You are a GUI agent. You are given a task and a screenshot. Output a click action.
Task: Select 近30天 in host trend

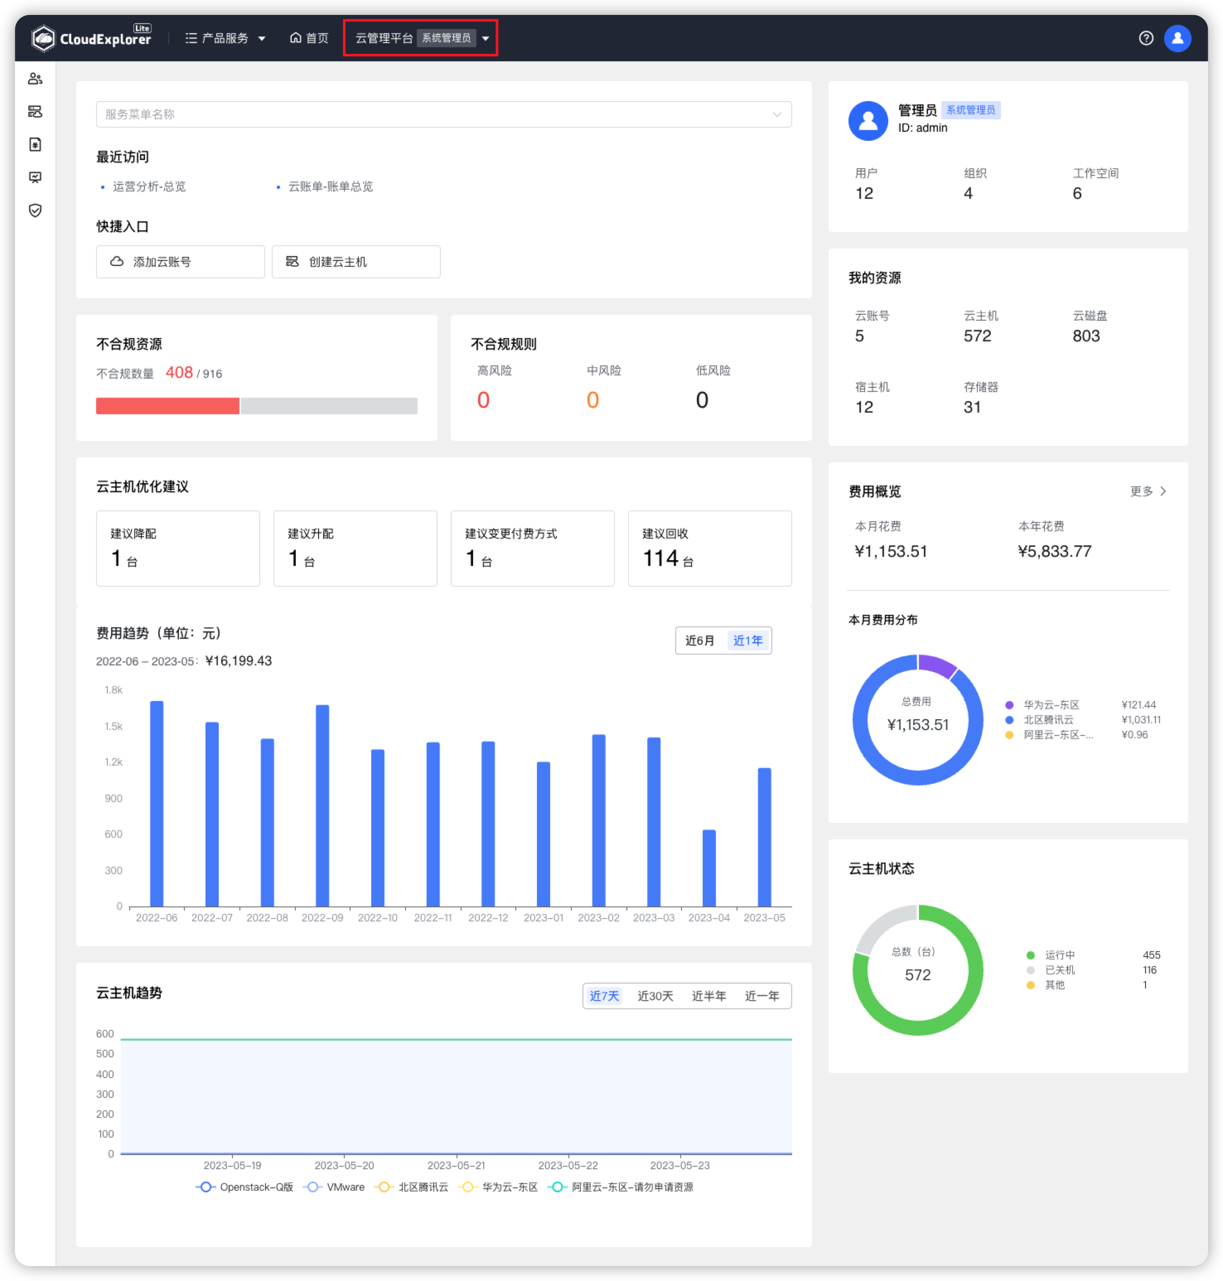(x=655, y=996)
